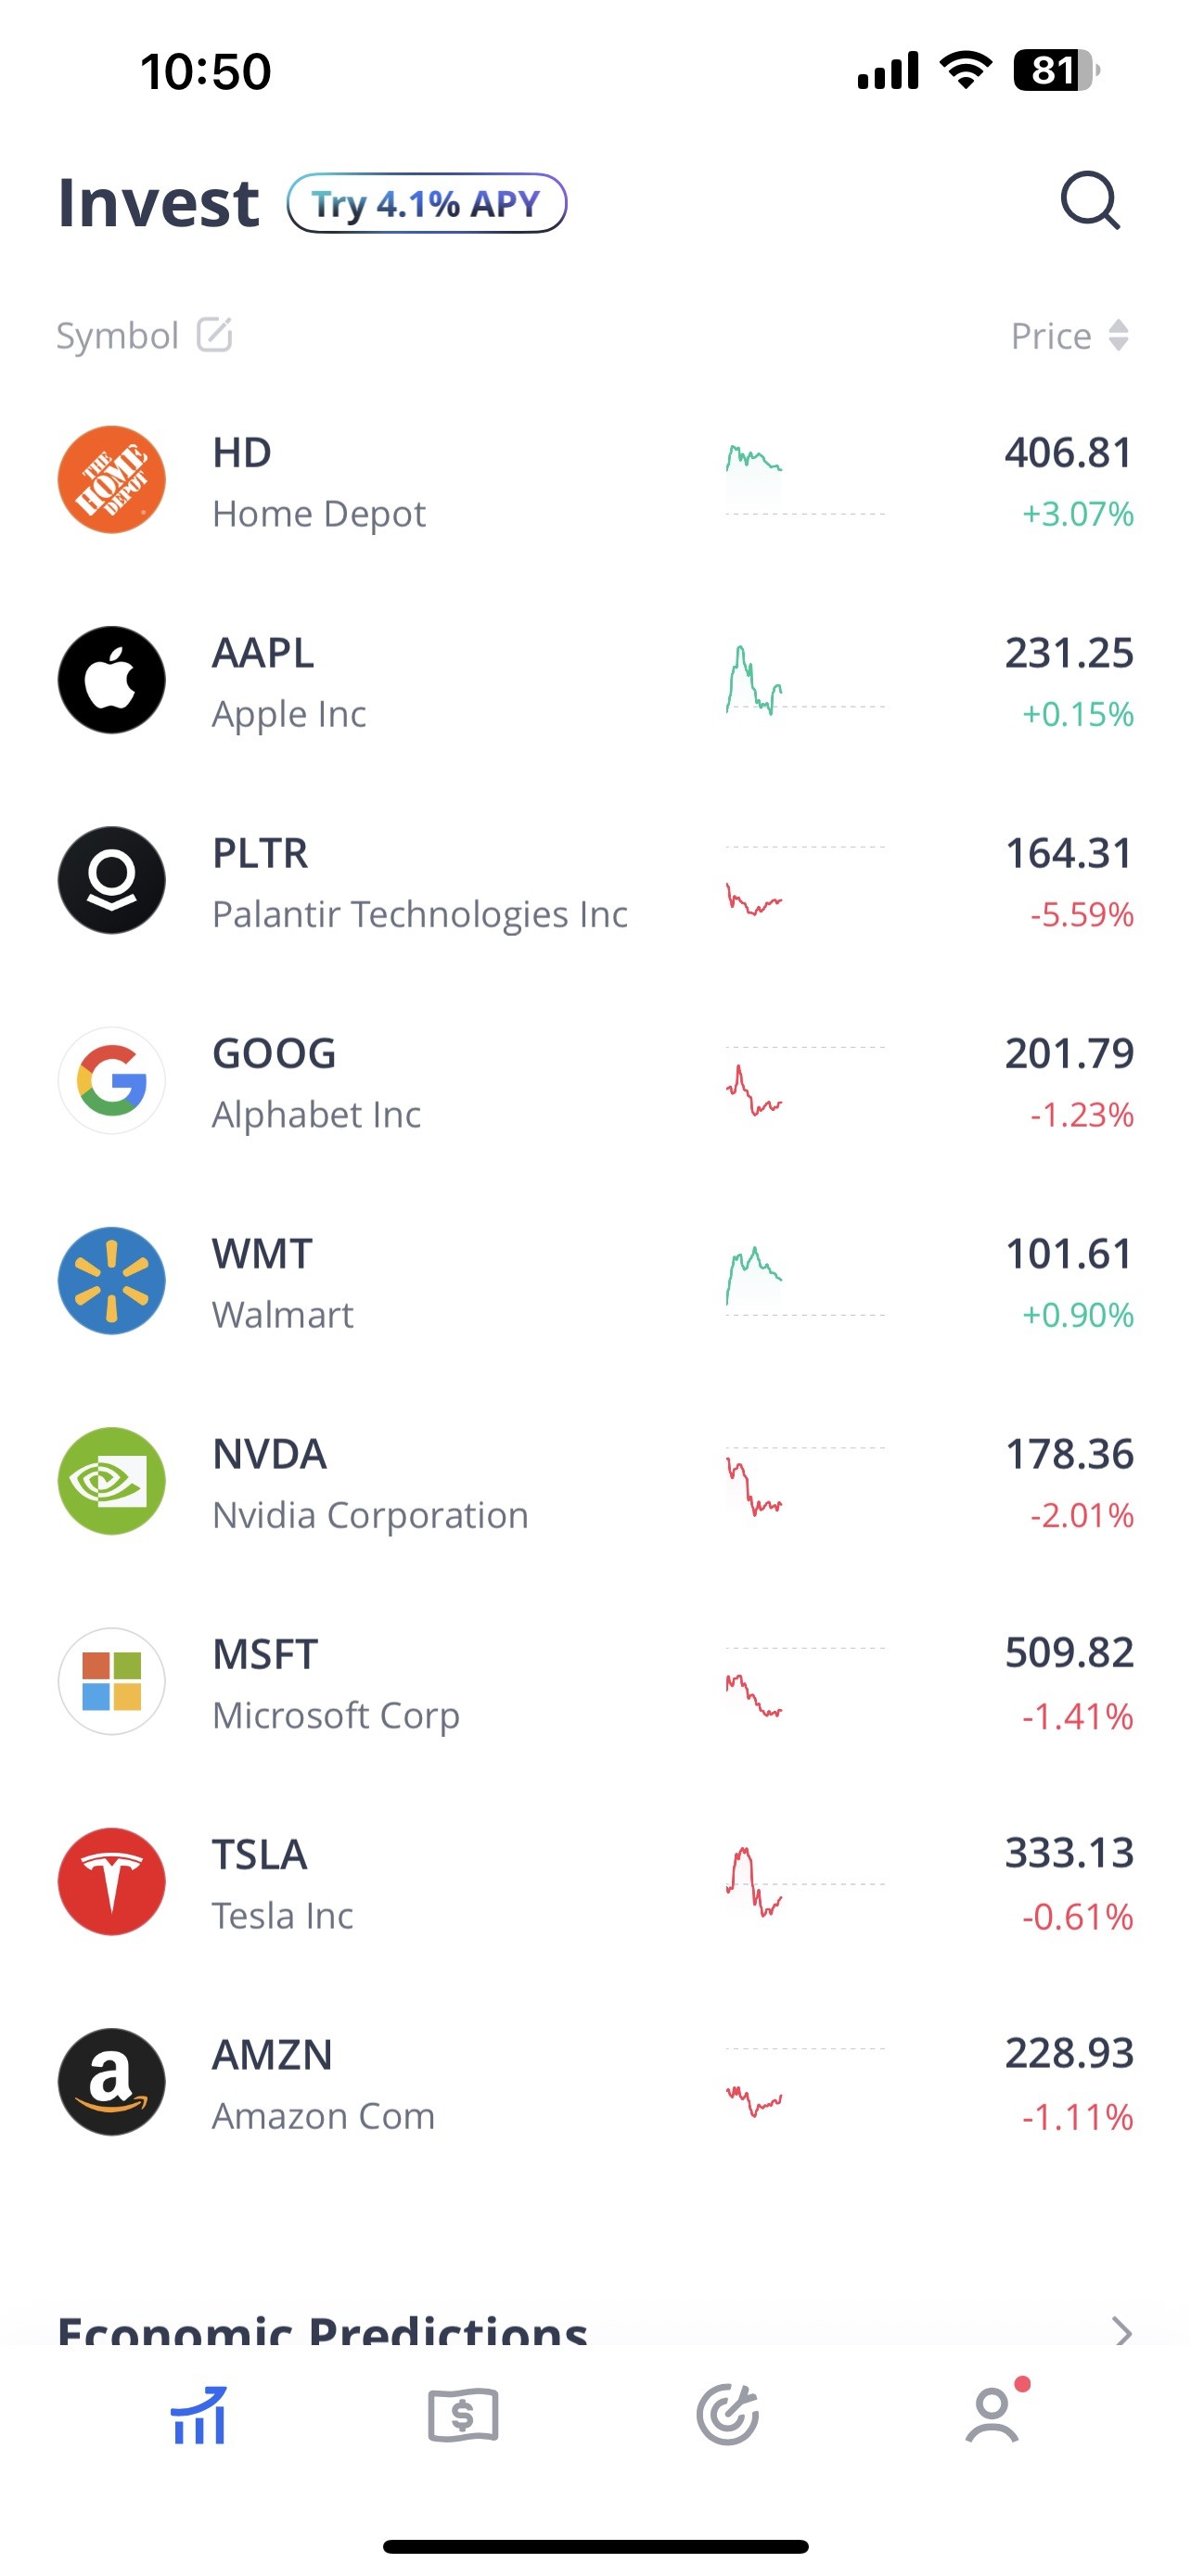1191x2576 pixels.
Task: Expand Economic Predictions with the chevron
Action: [1122, 2332]
